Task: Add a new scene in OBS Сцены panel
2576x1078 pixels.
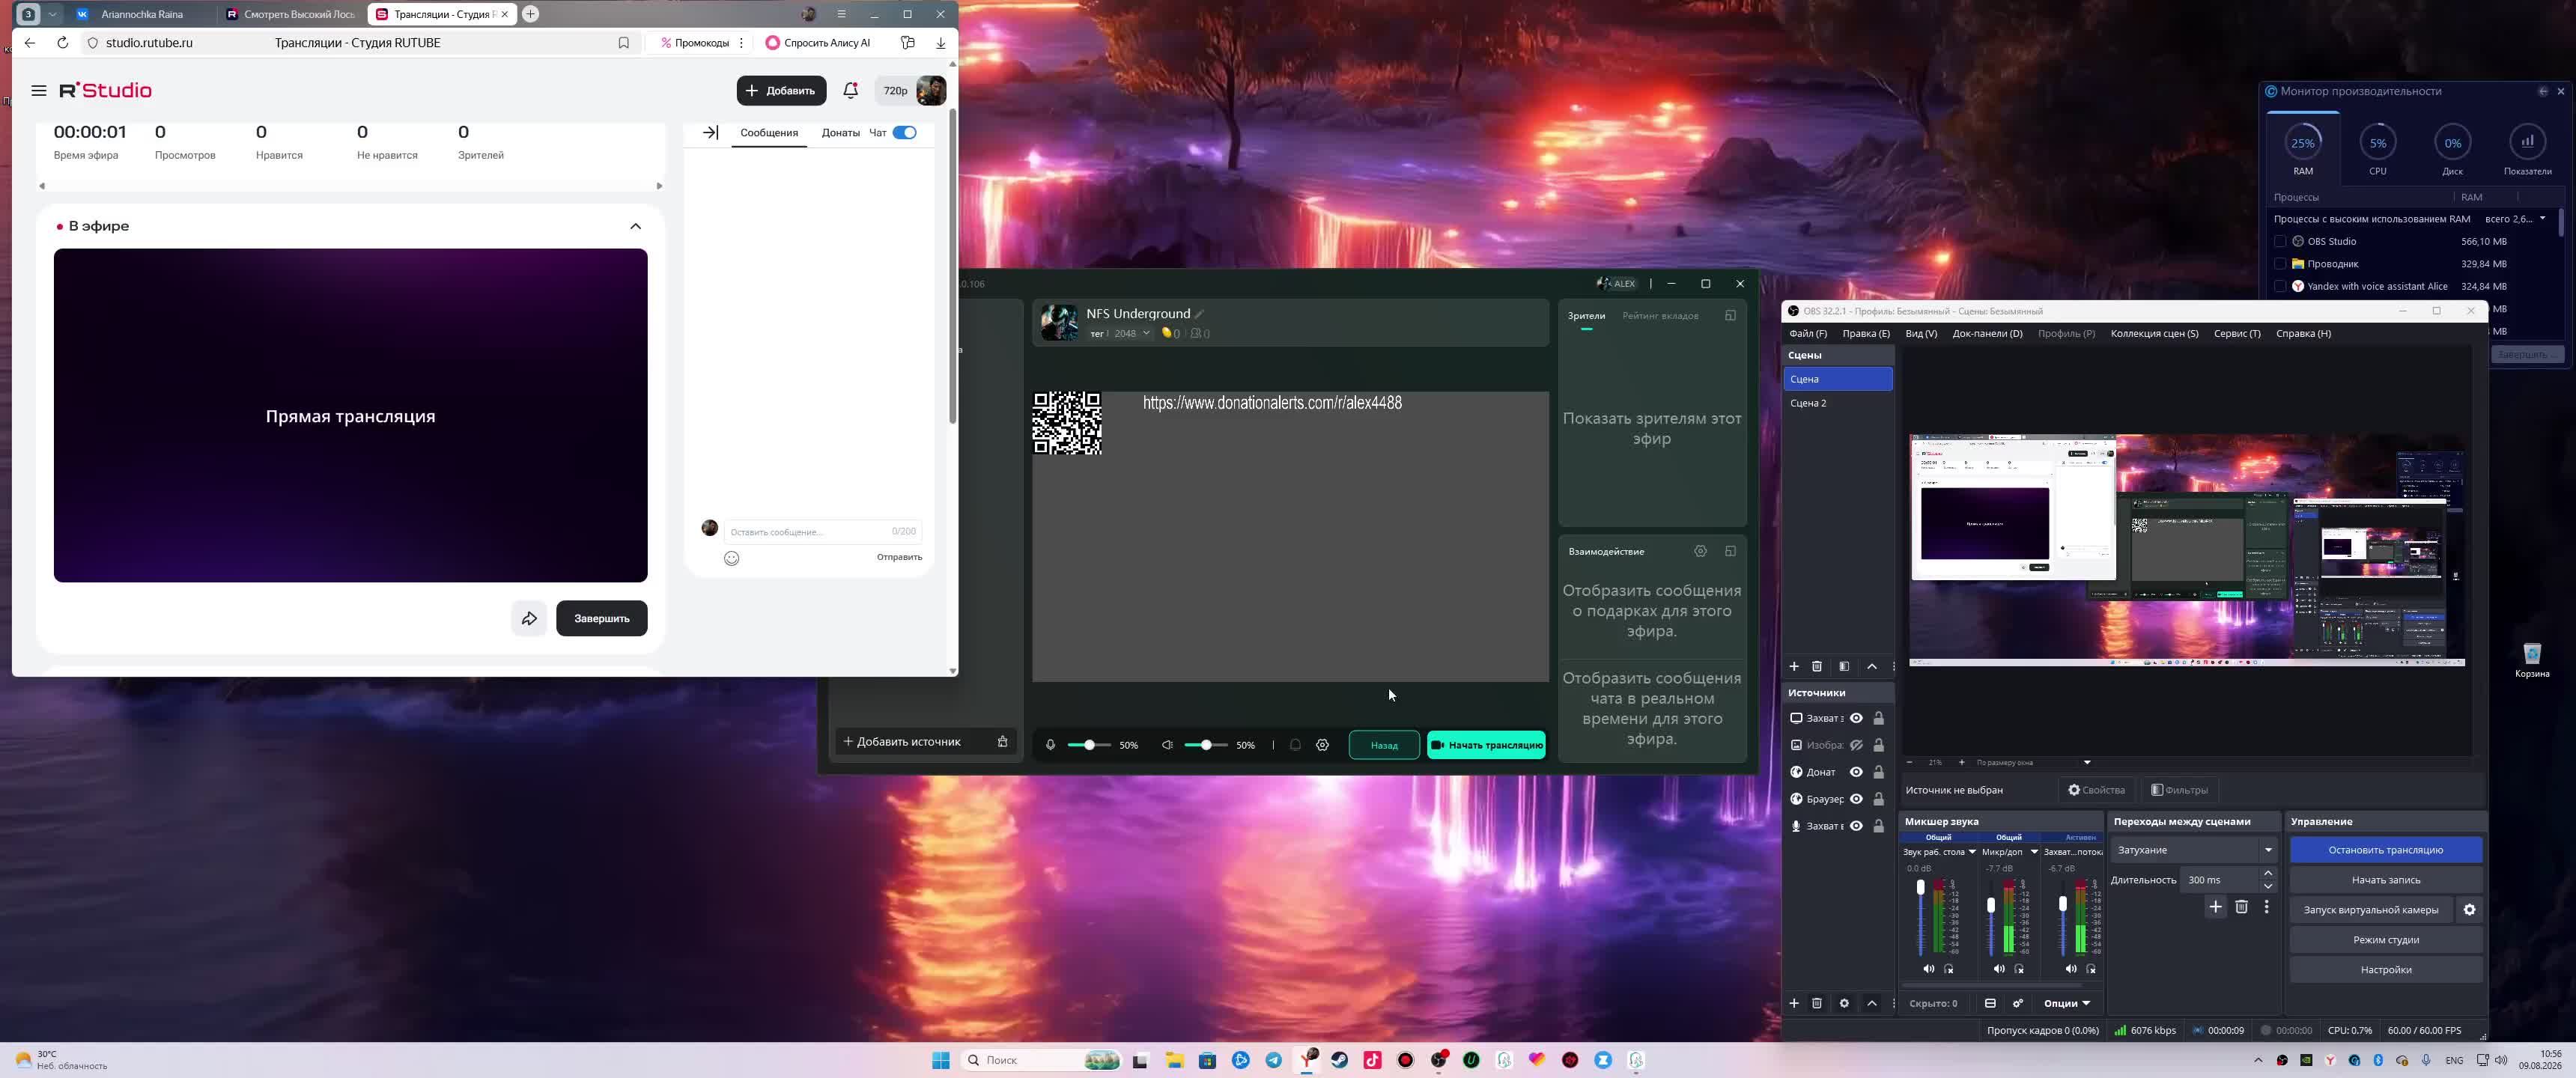Action: click(1794, 667)
